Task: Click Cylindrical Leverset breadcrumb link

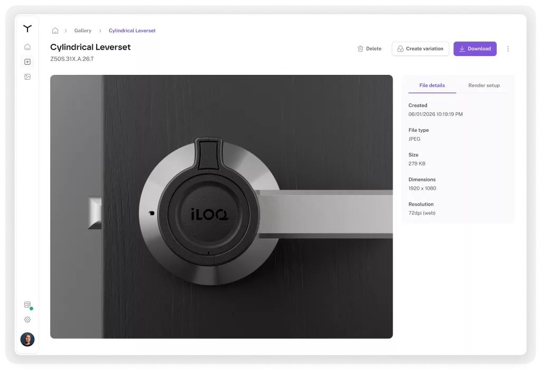Action: point(132,31)
